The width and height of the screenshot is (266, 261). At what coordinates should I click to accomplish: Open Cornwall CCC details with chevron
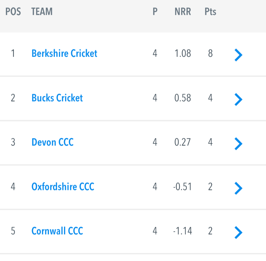pyautogui.click(x=238, y=232)
